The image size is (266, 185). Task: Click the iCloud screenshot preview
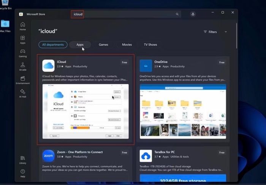[85, 111]
